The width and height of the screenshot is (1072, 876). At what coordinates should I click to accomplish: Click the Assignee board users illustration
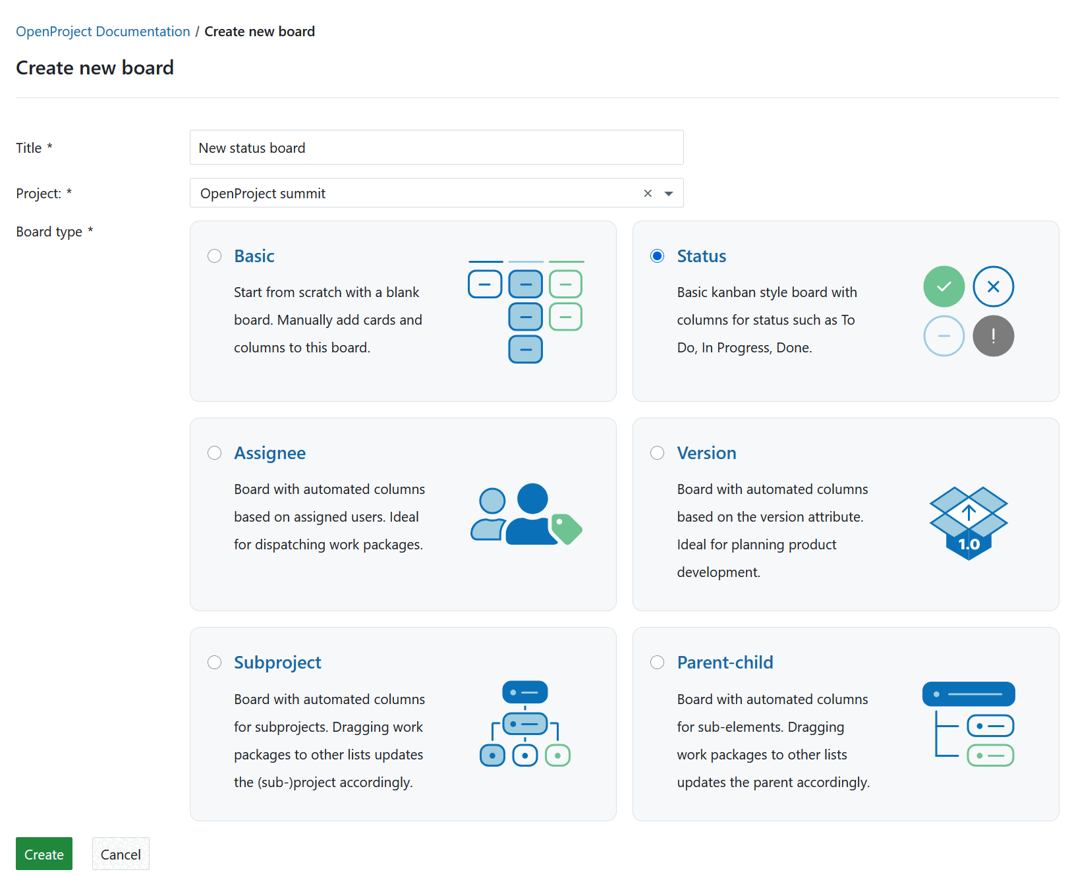[x=526, y=514]
